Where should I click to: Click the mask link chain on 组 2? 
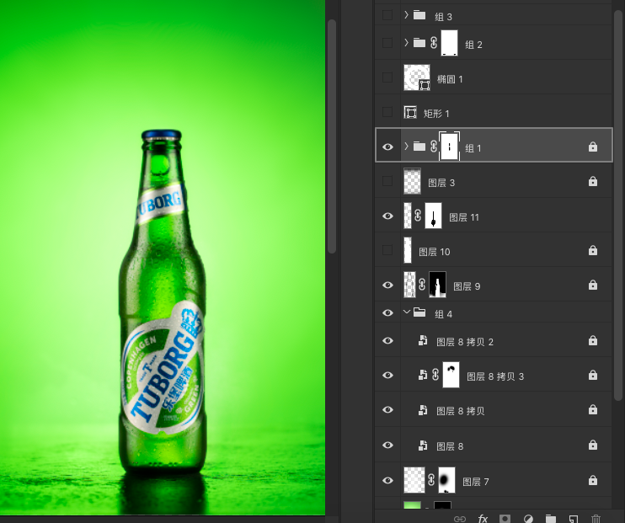434,43
